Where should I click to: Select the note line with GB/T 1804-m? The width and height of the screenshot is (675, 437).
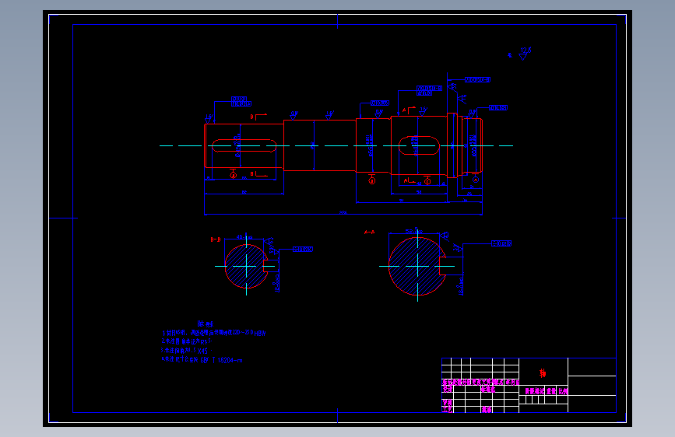[202, 359]
